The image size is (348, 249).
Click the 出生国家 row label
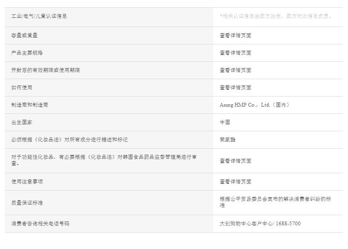22,122
